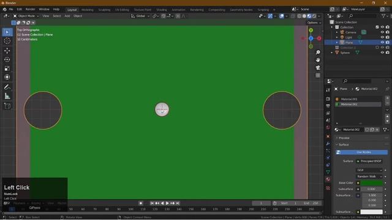The image size is (392, 220).
Task: Switch perspective/orthographic grid icon
Action: coord(318,75)
